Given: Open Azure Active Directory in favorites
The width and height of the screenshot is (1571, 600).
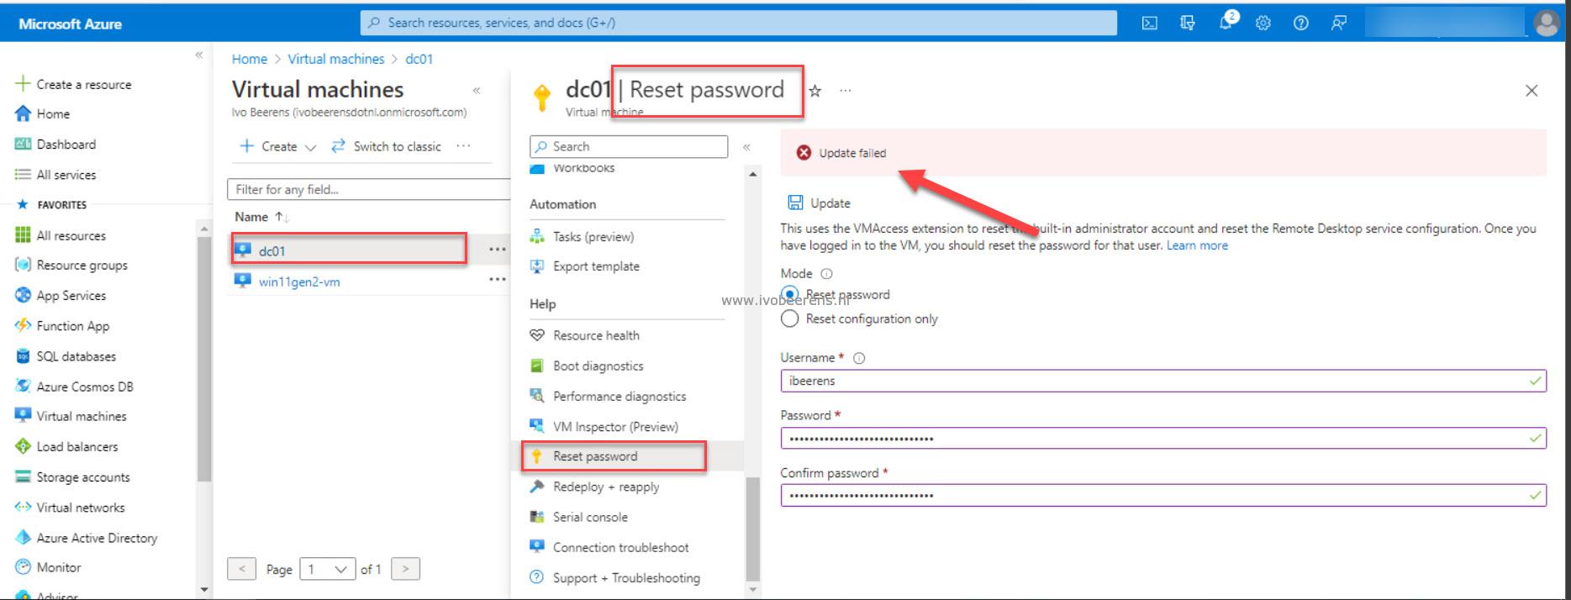Looking at the screenshot, I should (x=86, y=538).
